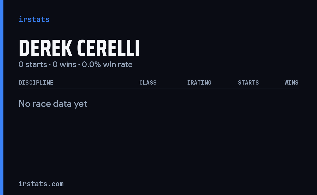The height and width of the screenshot is (195, 317).
Task: Click the dot separator after "0 wins"
Action: [x=79, y=65]
